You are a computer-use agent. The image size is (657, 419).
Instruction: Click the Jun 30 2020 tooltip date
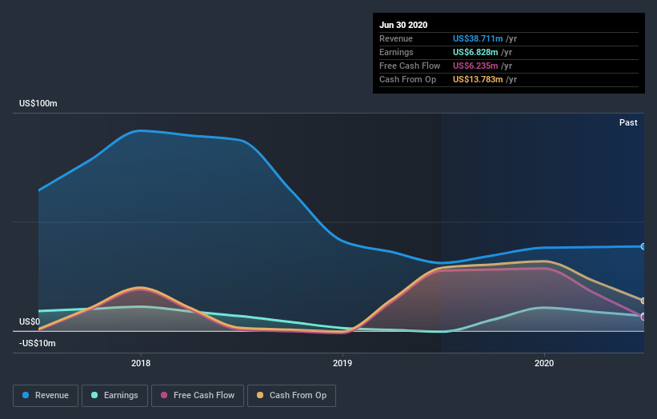403,25
